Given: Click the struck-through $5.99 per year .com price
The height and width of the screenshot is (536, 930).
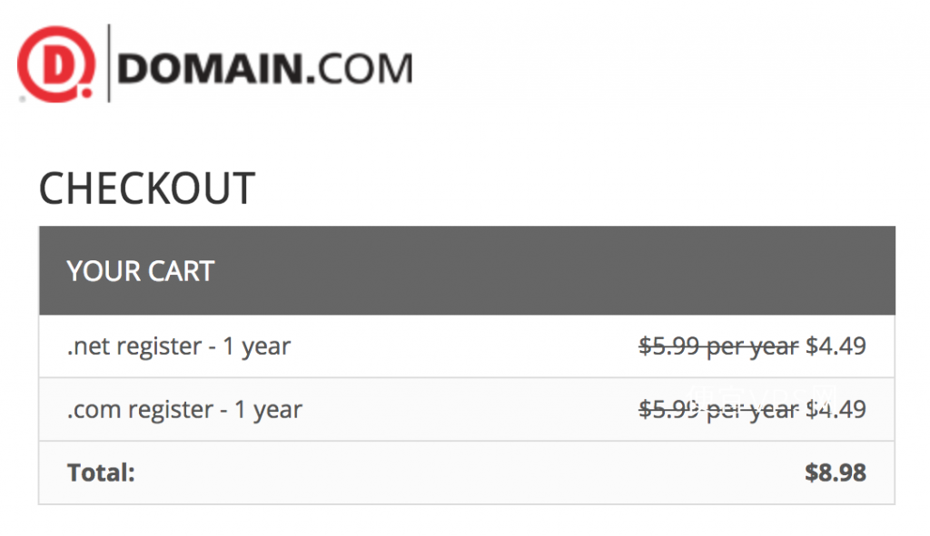Looking at the screenshot, I should 718,409.
